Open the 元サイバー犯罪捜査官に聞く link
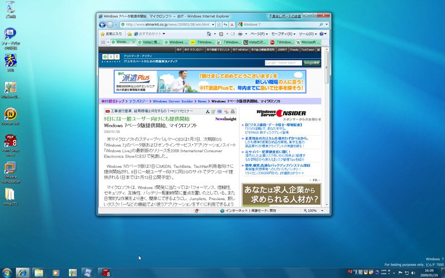The image size is (445, 278). coord(268,152)
